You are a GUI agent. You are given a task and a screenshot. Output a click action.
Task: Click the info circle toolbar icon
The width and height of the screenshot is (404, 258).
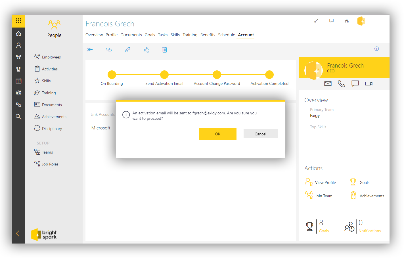[376, 49]
